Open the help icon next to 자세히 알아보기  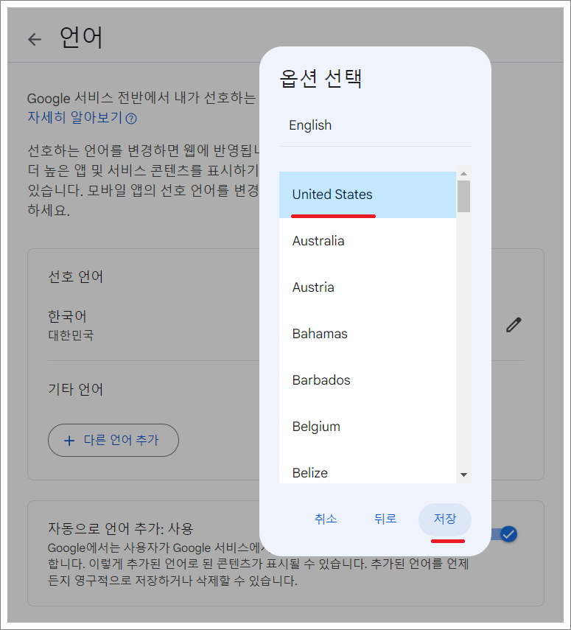point(131,119)
